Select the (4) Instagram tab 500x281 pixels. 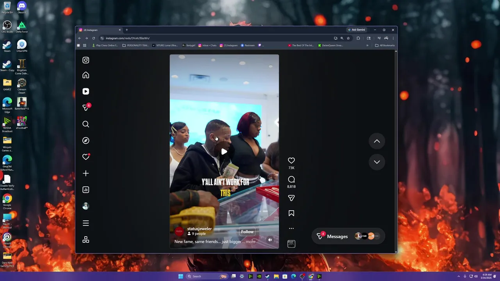[x=99, y=30]
